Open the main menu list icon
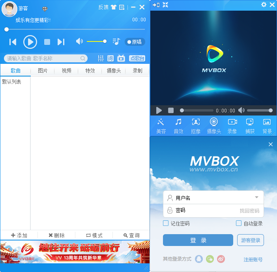The height and width of the screenshot is (272, 277). [122, 7]
